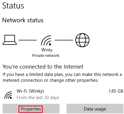This screenshot has height=114, width=124.
Task: Click the line connecting laptop and Wi-Fi icon
Action: pos(28,40)
